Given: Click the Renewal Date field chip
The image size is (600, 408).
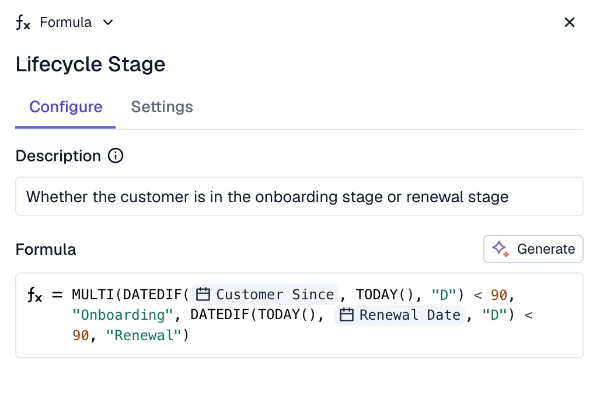Looking at the screenshot, I should 400,315.
